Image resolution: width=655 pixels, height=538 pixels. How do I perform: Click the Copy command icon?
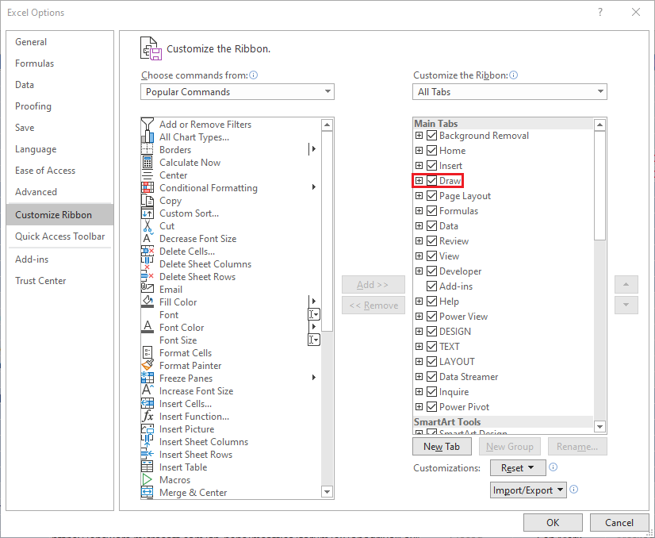click(x=147, y=201)
